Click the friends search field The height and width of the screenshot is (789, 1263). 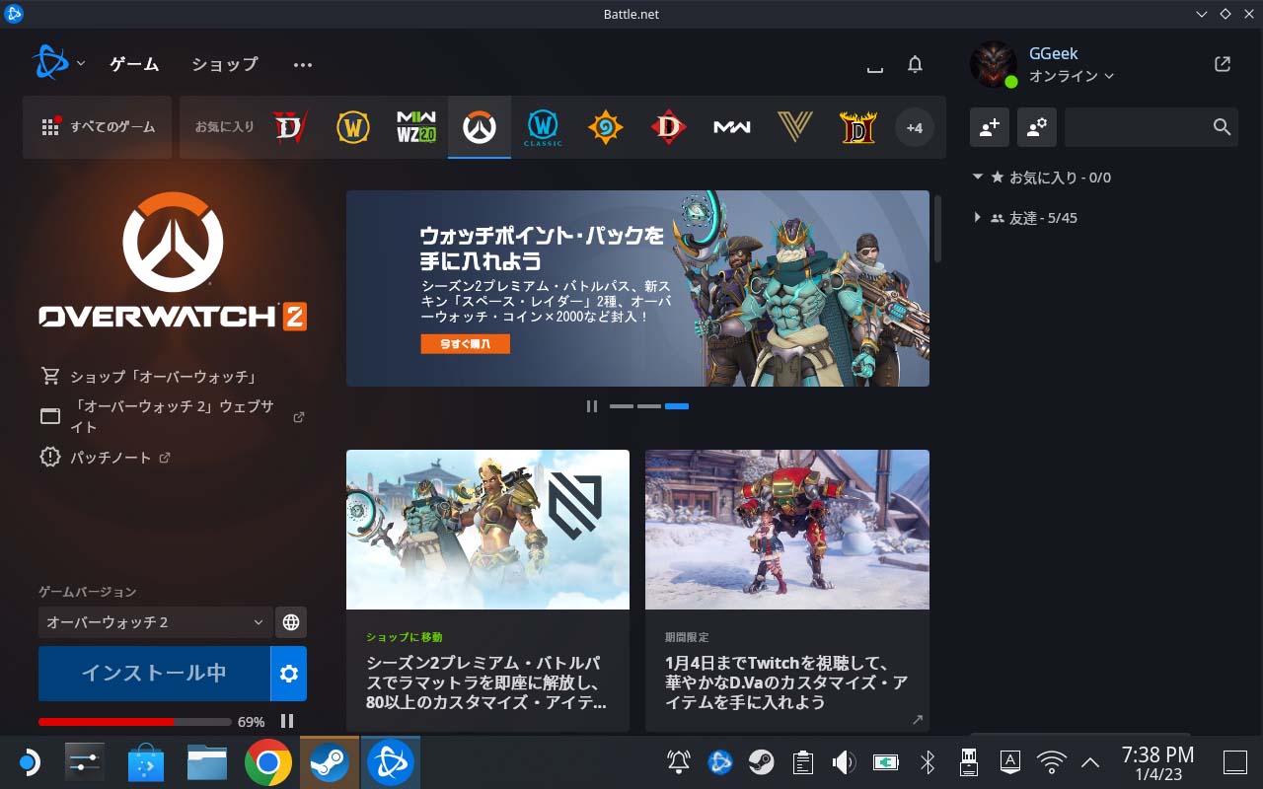click(x=1145, y=126)
